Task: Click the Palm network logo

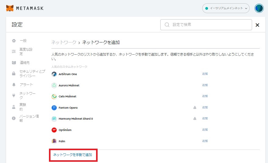Action: click(x=54, y=141)
